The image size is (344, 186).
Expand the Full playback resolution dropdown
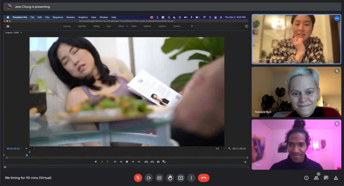[x=220, y=148]
